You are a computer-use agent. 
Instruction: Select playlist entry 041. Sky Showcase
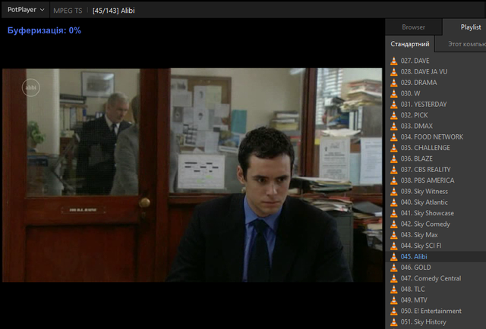tap(436, 213)
